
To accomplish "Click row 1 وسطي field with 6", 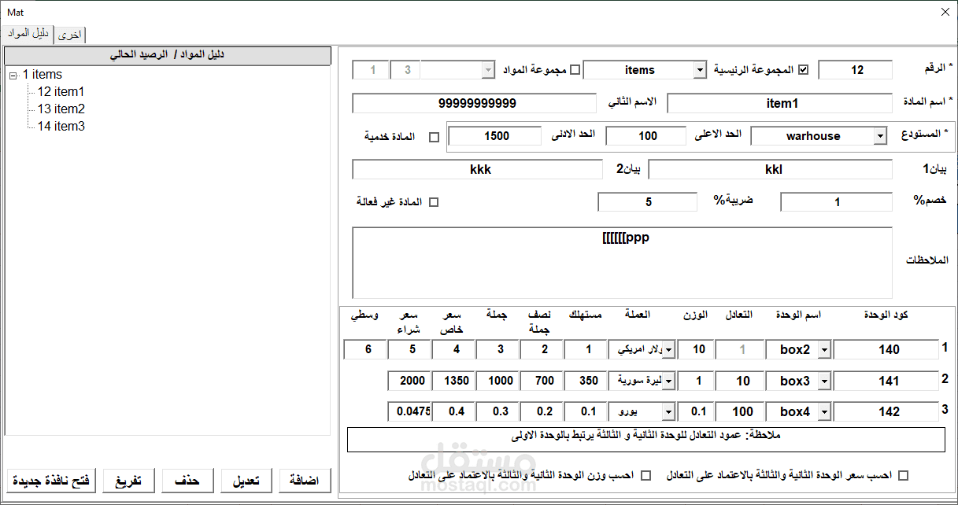I will point(364,350).
